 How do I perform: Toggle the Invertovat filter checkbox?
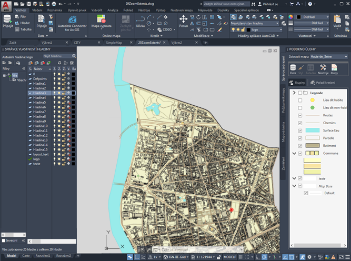(4, 241)
